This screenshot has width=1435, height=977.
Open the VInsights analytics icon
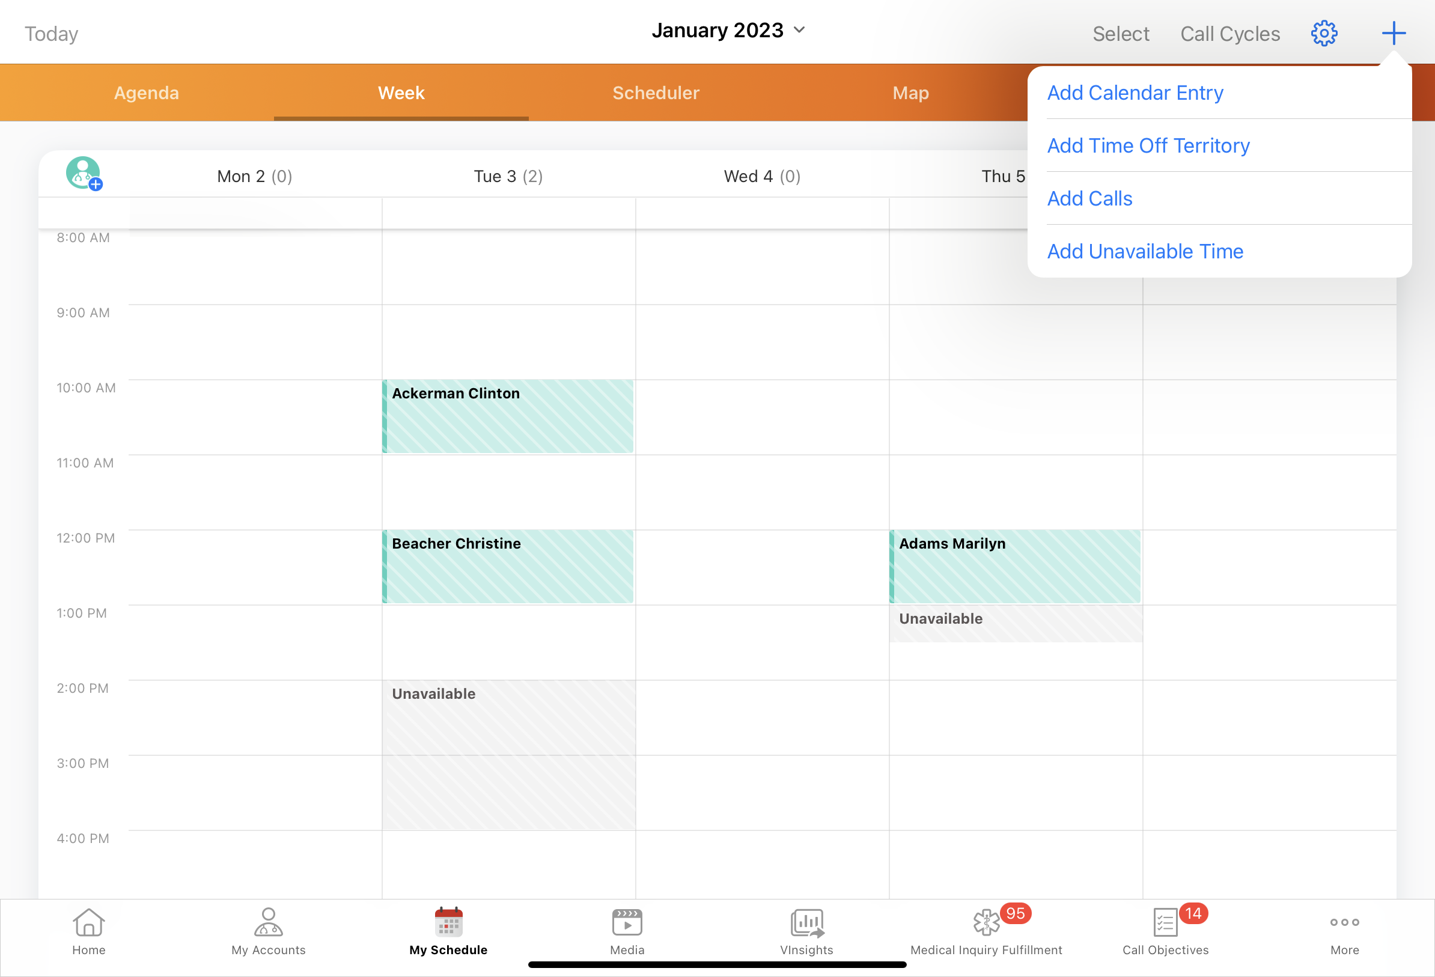806,931
